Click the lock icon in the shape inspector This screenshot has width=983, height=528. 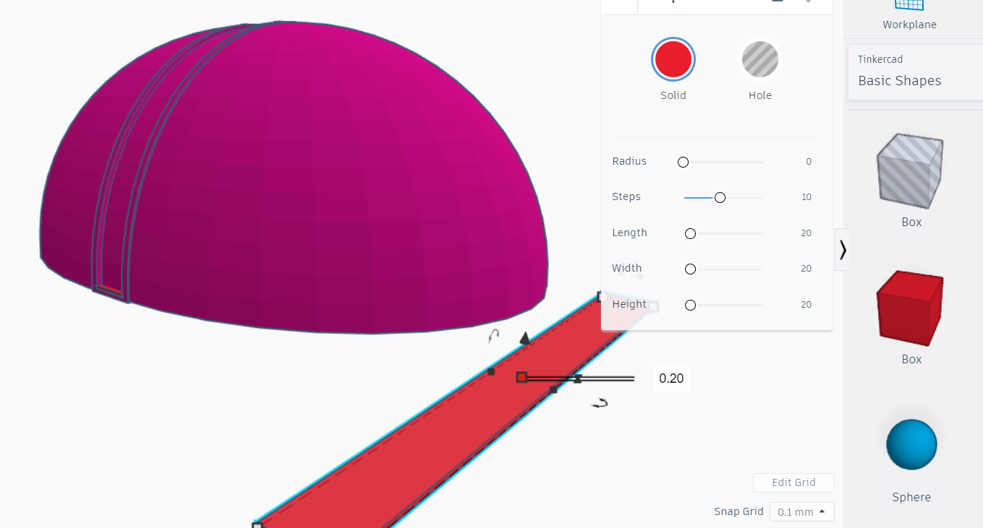(777, 3)
